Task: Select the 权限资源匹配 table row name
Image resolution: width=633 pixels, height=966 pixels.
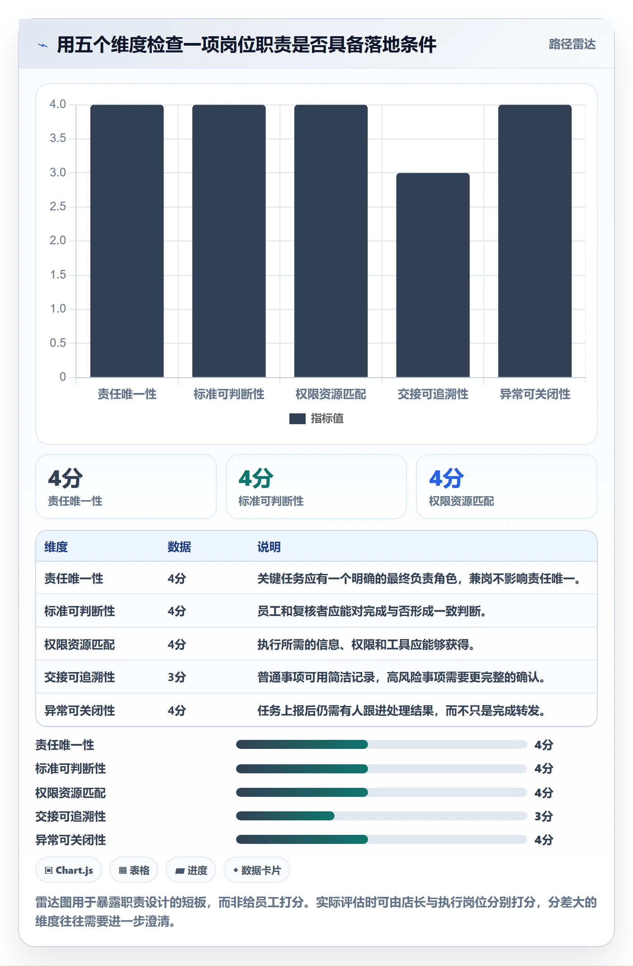Action: point(80,644)
